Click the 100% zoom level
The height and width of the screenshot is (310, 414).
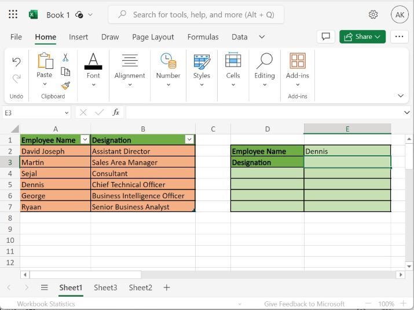pos(386,304)
